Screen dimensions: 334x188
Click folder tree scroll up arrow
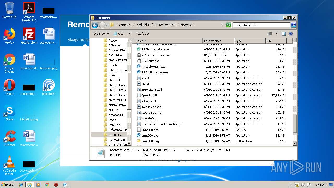click(x=129, y=40)
